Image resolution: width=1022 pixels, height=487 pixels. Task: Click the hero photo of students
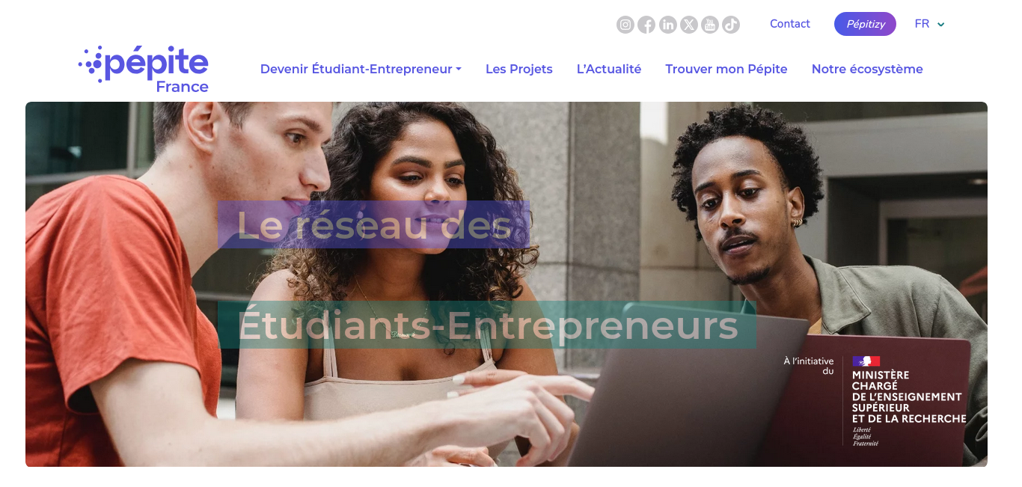pos(507,284)
